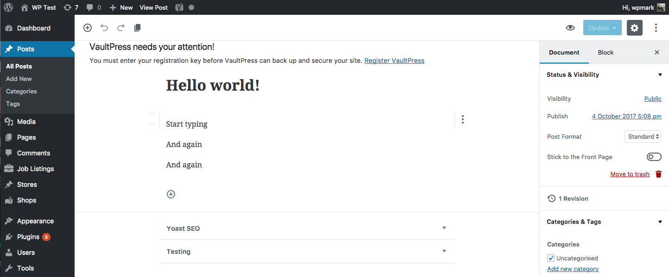Expand the Testing meta box
Viewport: 669px width, 277px height.
[x=307, y=252]
